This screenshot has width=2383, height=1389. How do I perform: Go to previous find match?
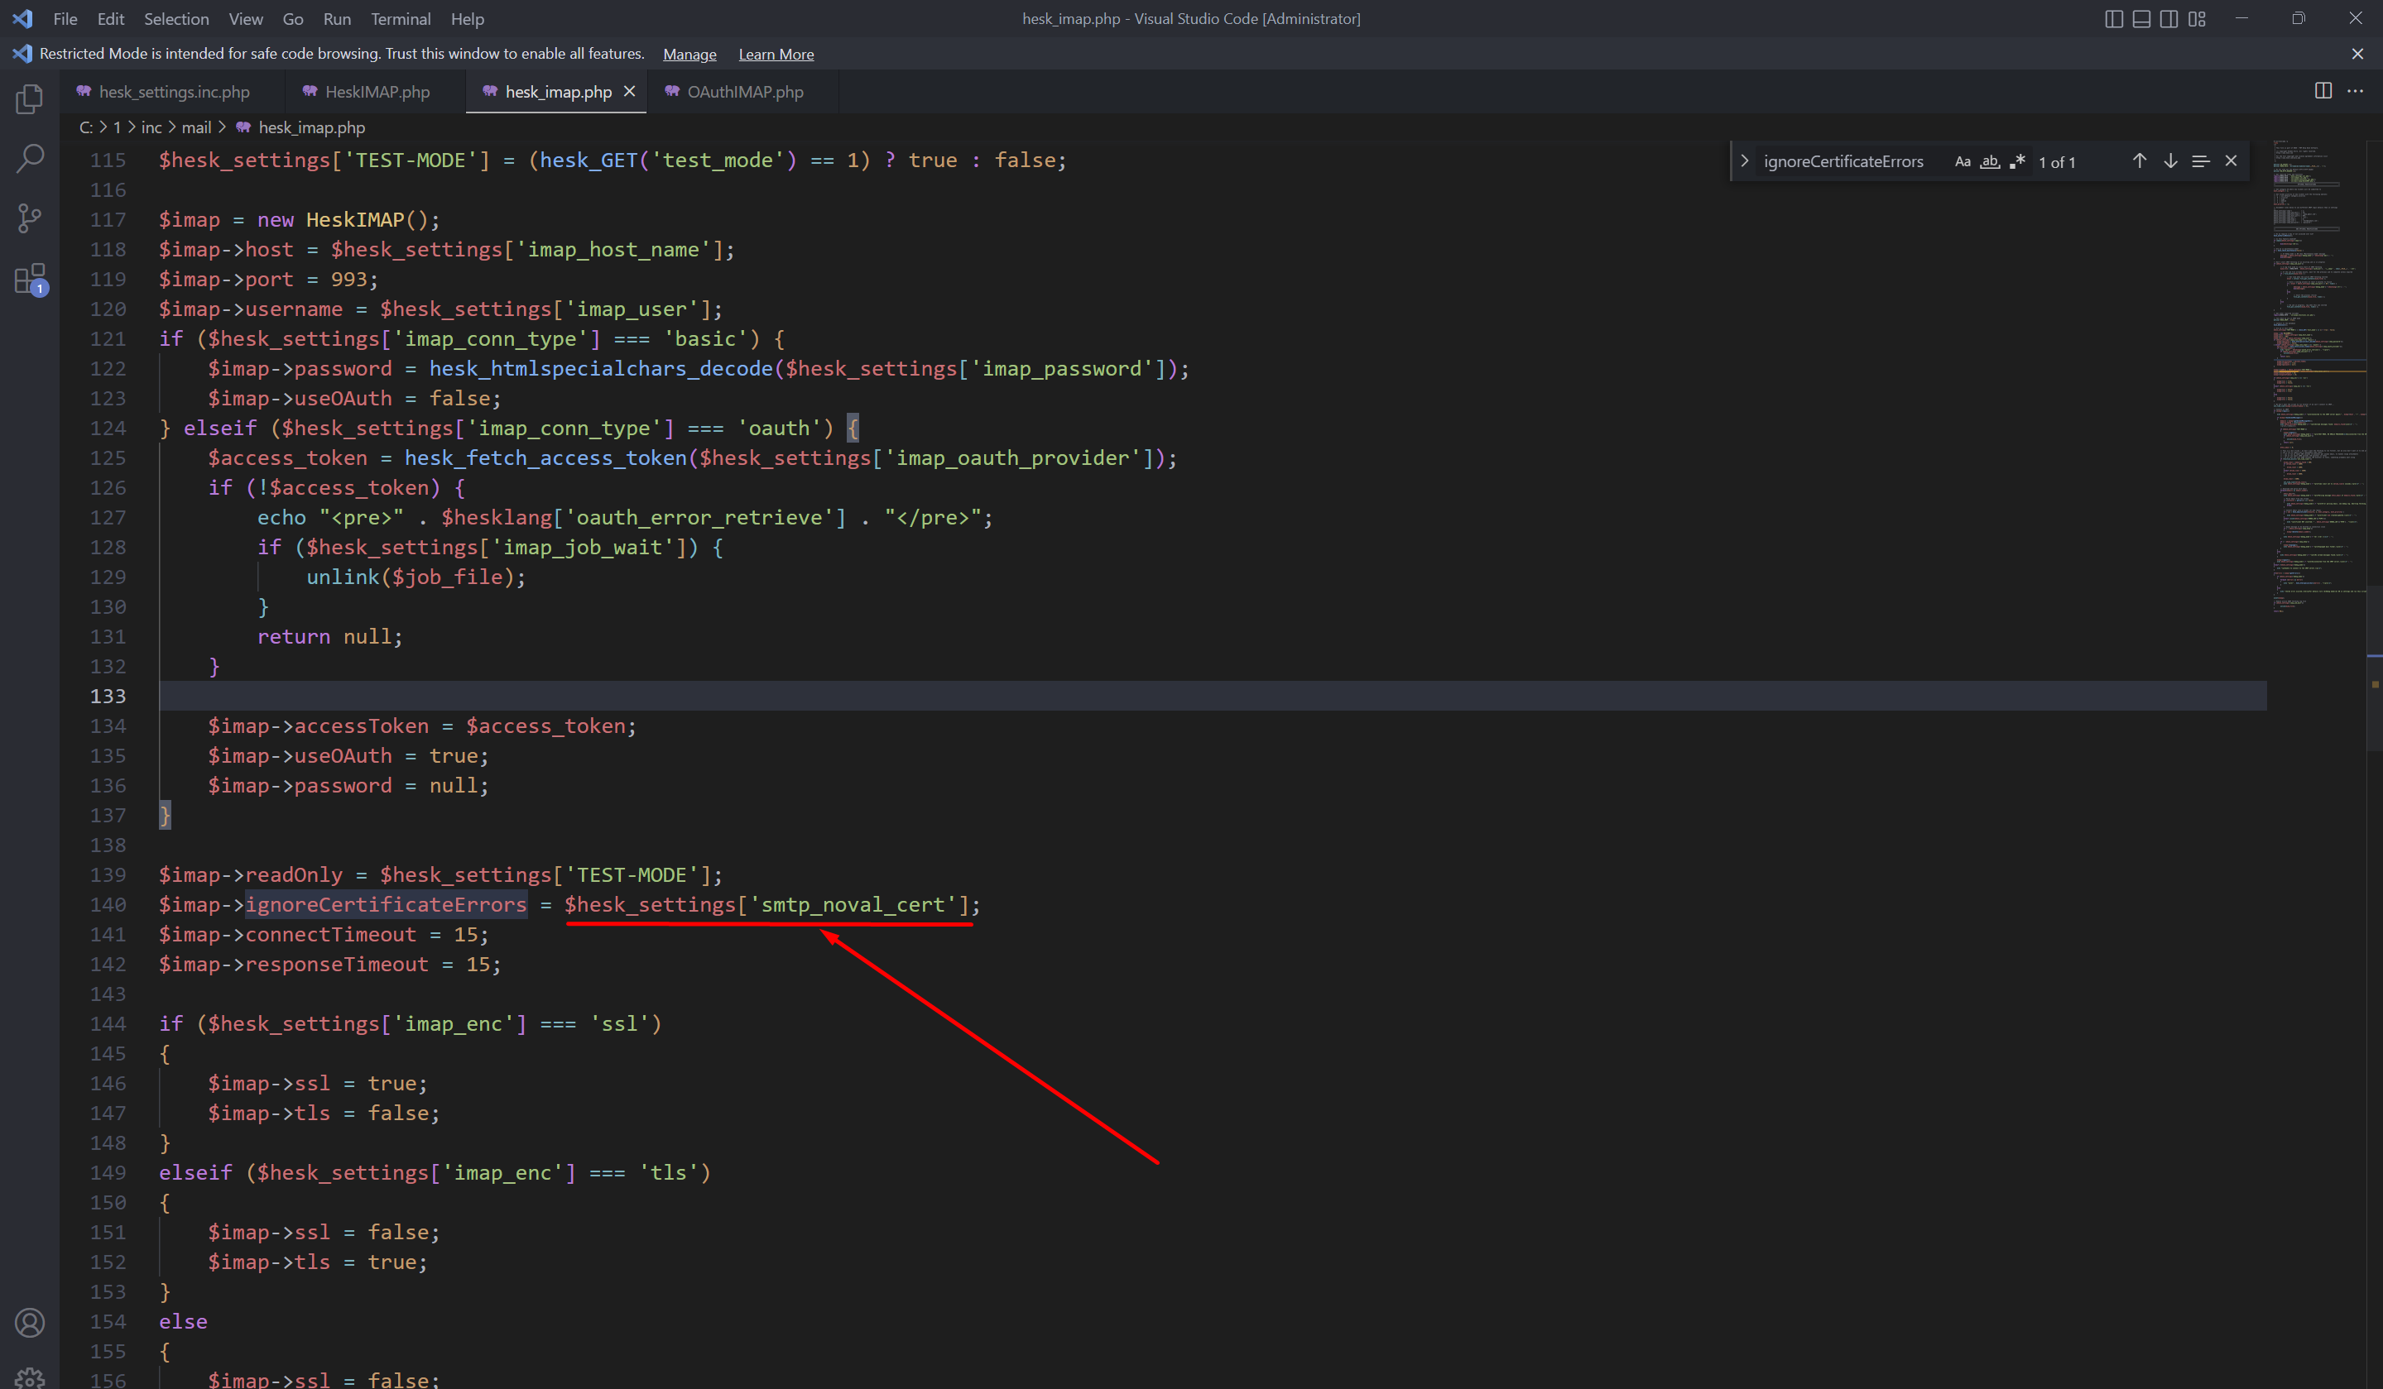(x=2139, y=161)
